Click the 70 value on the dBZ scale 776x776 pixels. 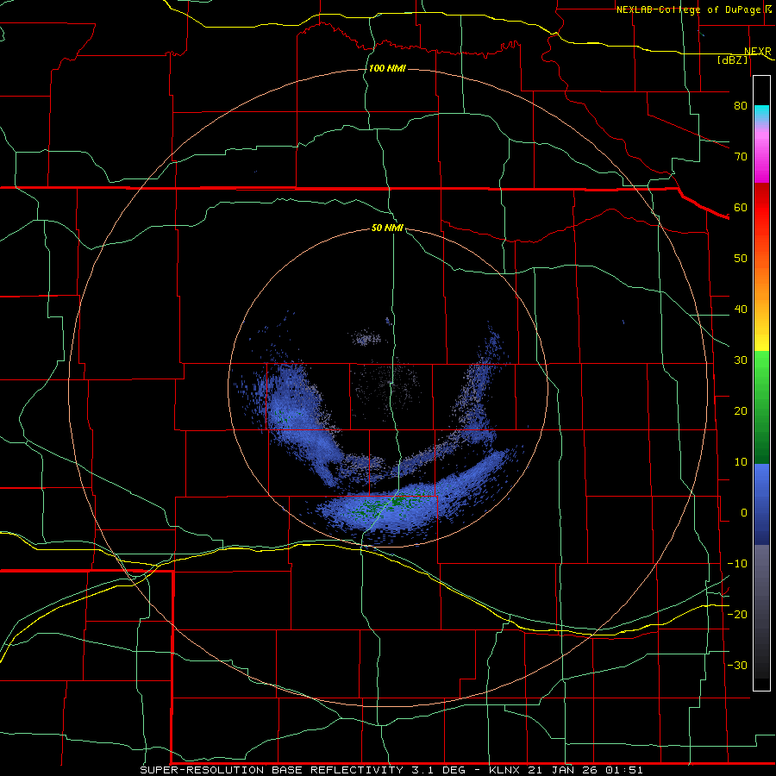click(x=741, y=156)
